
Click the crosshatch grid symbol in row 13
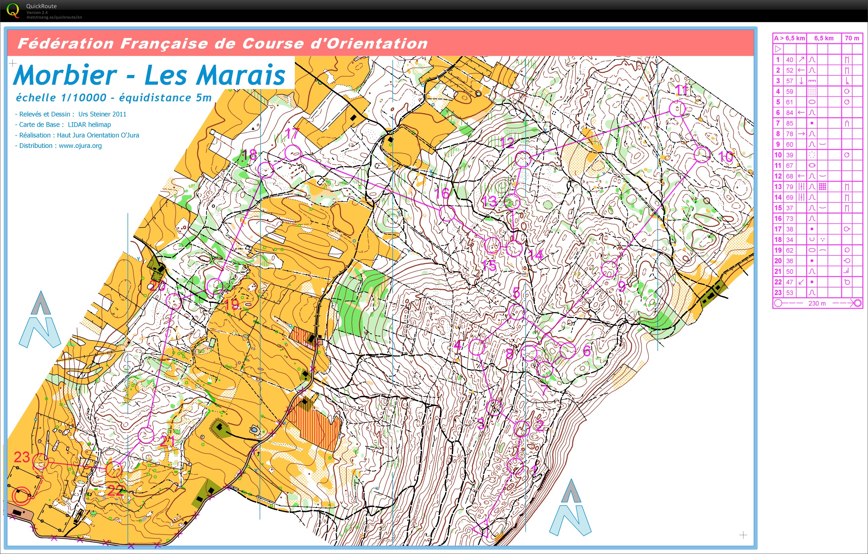822,187
